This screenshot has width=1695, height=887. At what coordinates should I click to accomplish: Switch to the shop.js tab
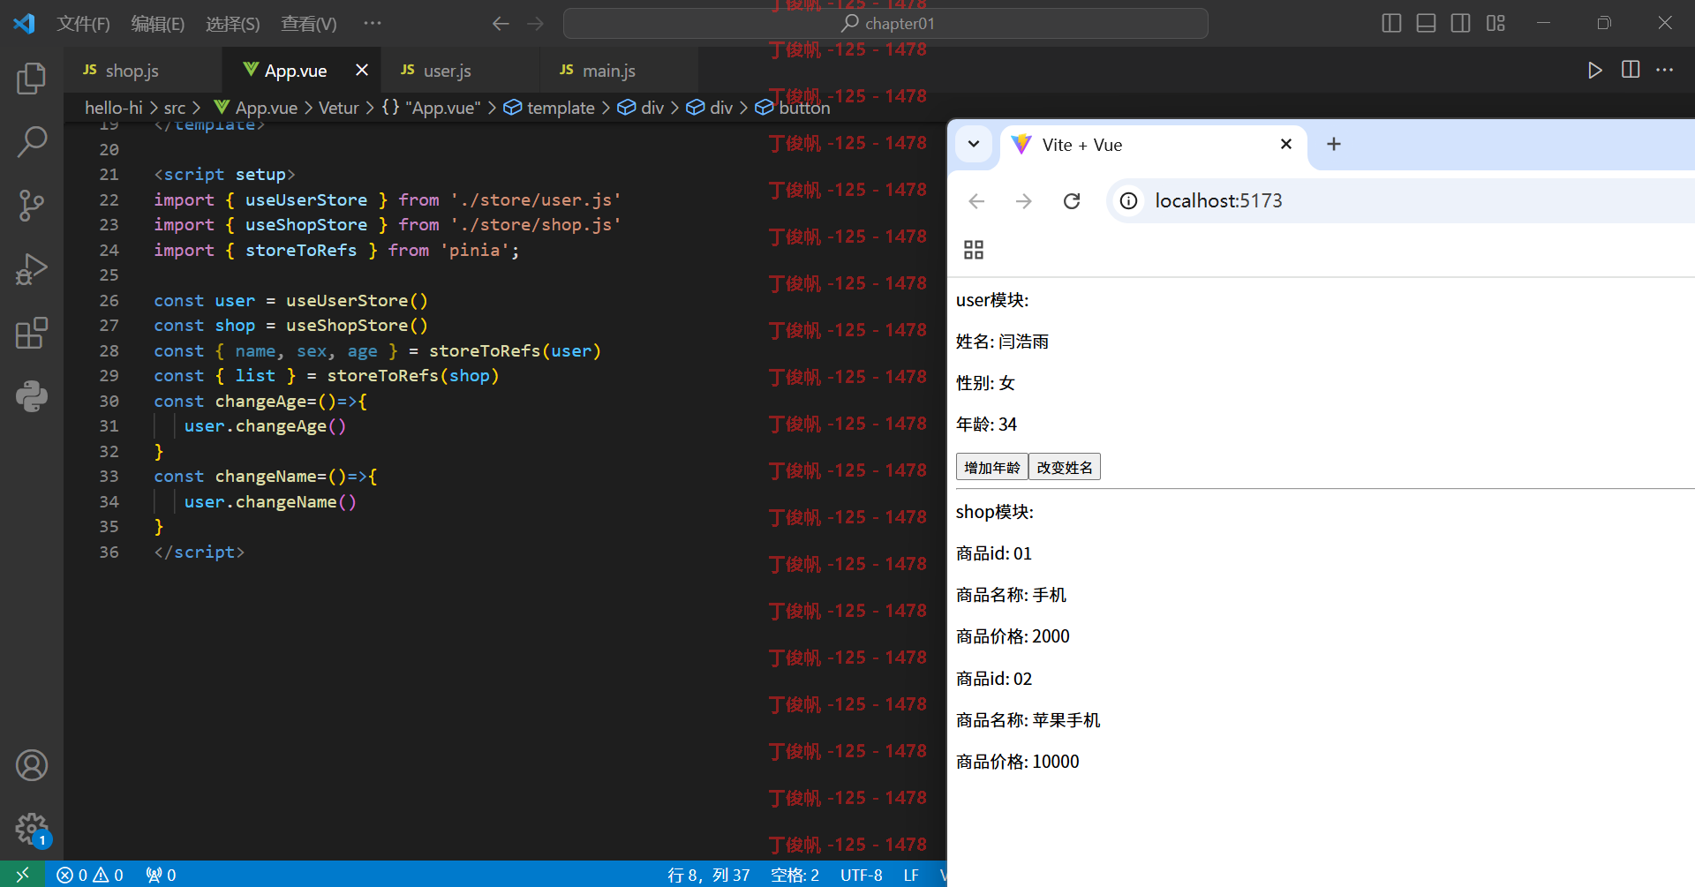pos(143,71)
